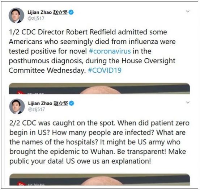Screen dimensions: 200x190
Task: Click the Chinese characters in second tweet's name
Action: coord(61,104)
